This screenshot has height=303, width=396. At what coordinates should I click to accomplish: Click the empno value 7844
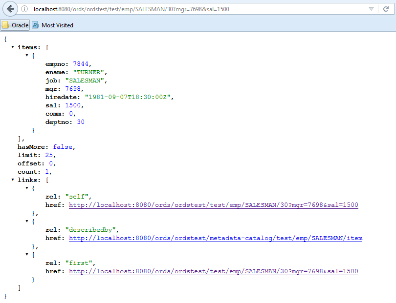coord(81,64)
